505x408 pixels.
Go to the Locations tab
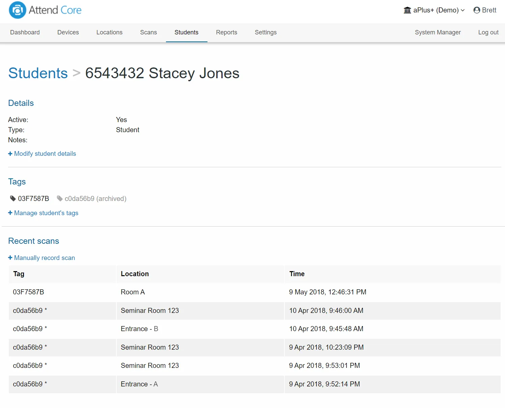coord(109,32)
